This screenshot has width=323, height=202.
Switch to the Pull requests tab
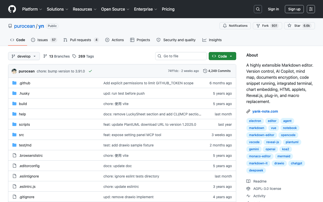point(81,40)
